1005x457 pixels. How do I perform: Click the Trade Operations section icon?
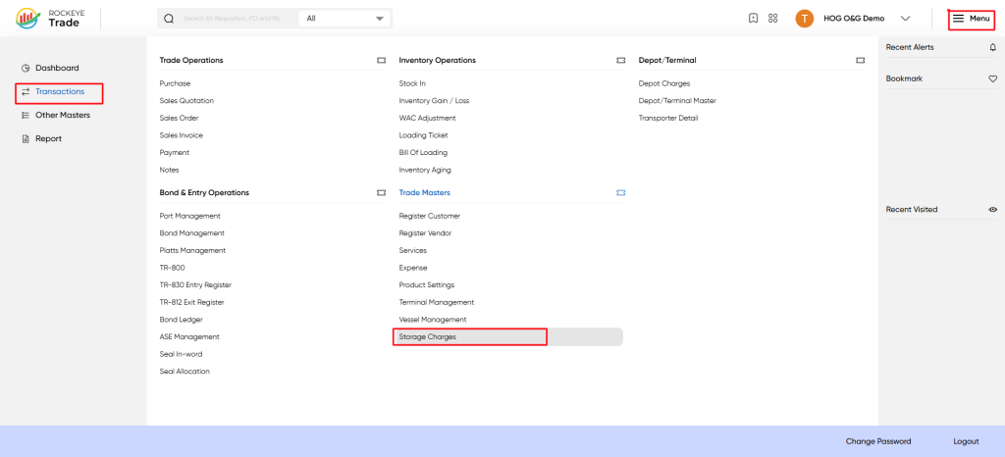pos(382,60)
